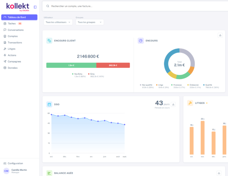Click the Encours Client coins icon

[49, 41]
